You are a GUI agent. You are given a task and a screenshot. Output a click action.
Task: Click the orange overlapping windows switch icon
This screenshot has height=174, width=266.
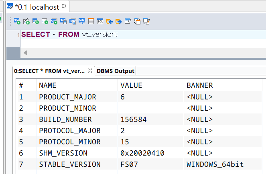pos(137,21)
